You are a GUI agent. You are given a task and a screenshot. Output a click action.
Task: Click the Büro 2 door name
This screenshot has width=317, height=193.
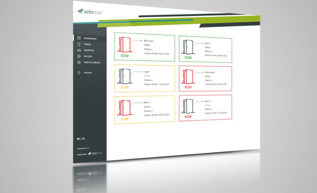point(207,43)
